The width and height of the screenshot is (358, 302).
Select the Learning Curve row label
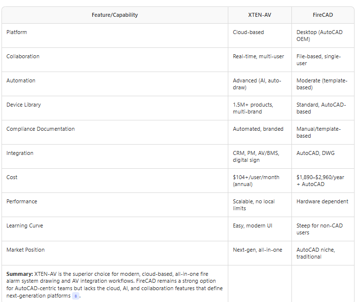pos(25,226)
